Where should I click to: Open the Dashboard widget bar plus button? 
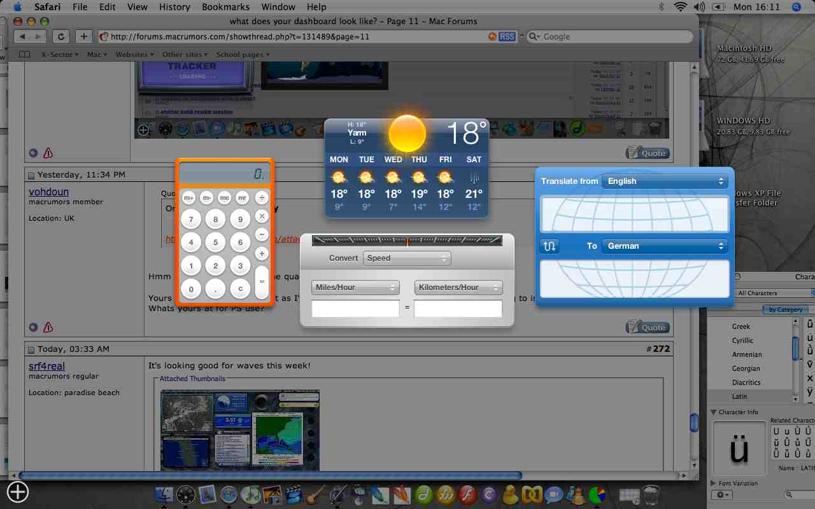17,492
